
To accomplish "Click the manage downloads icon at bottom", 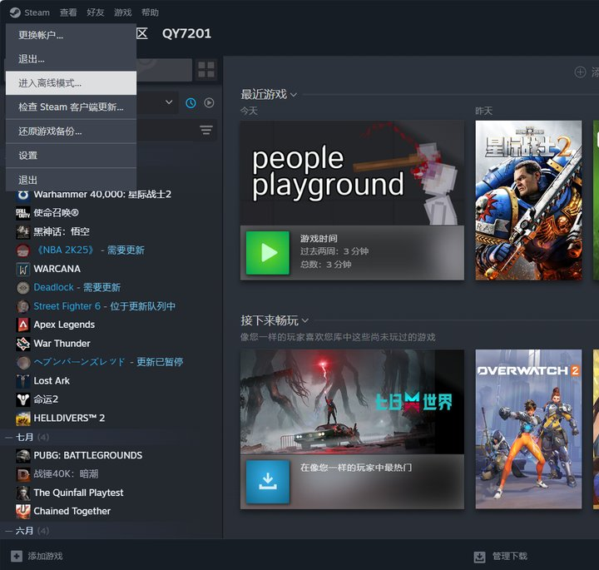I will pyautogui.click(x=479, y=557).
